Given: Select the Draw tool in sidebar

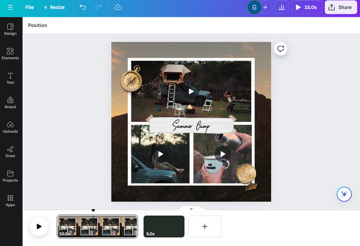Looking at the screenshot, I should [x=11, y=151].
